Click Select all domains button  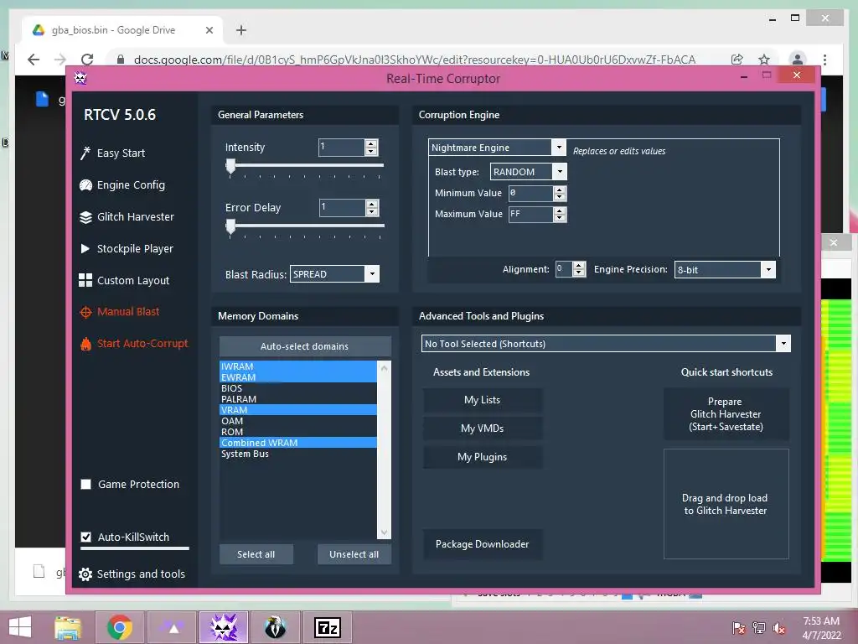point(256,554)
